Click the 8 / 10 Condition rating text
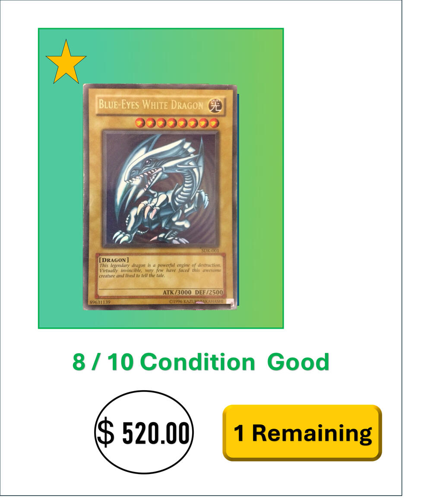 coord(164,362)
